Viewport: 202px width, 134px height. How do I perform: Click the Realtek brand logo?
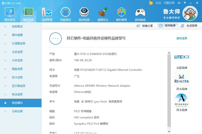pyautogui.click(x=182, y=79)
